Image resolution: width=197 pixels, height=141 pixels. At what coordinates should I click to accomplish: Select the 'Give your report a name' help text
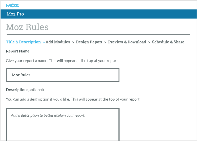click(x=62, y=61)
